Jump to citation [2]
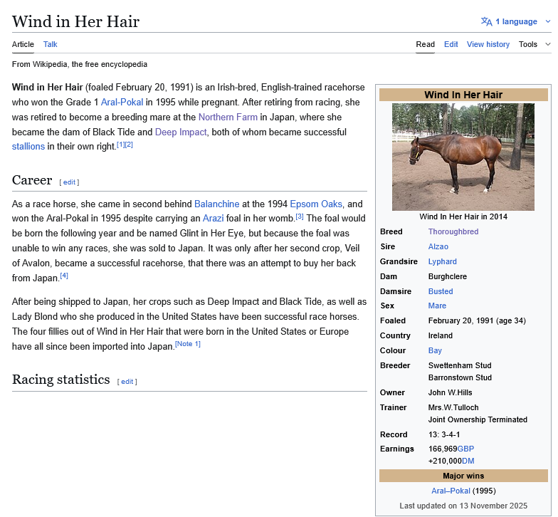The image size is (558, 517). pos(129,145)
